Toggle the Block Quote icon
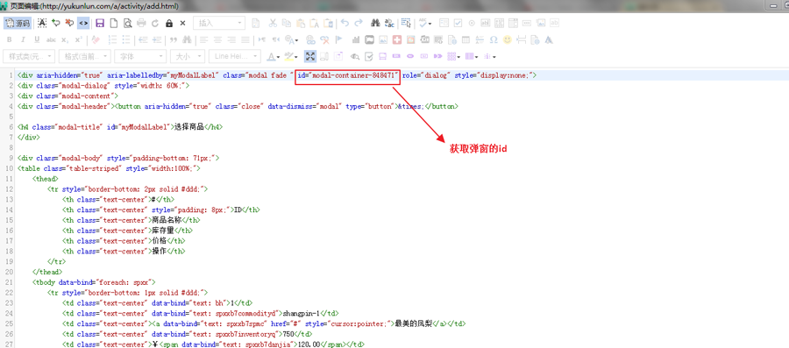 (173, 39)
